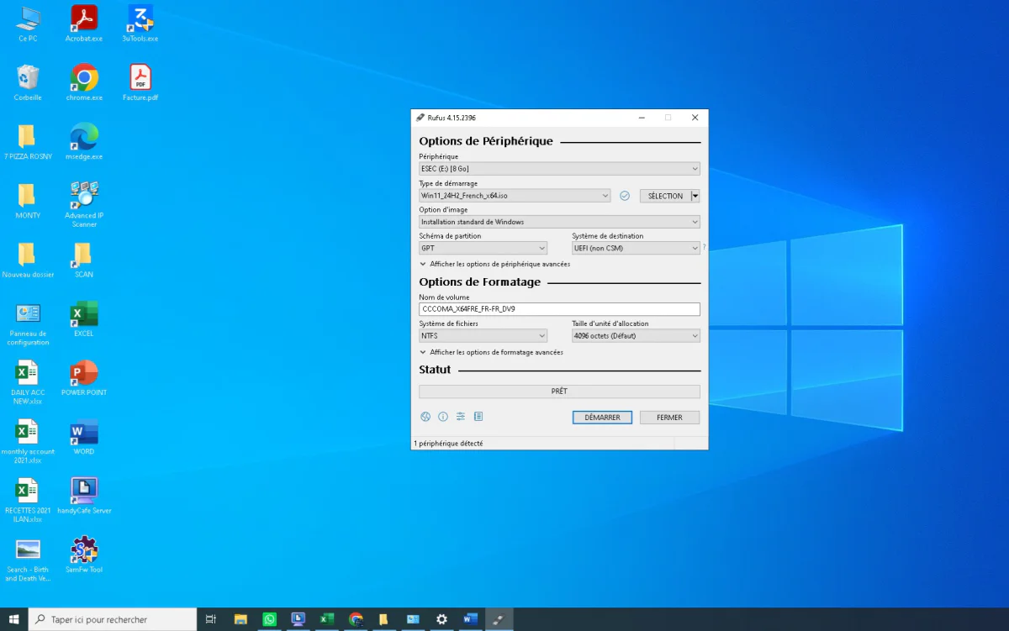Image resolution: width=1009 pixels, height=631 pixels.
Task: Open Rufus application settings sliders icon
Action: click(461, 417)
